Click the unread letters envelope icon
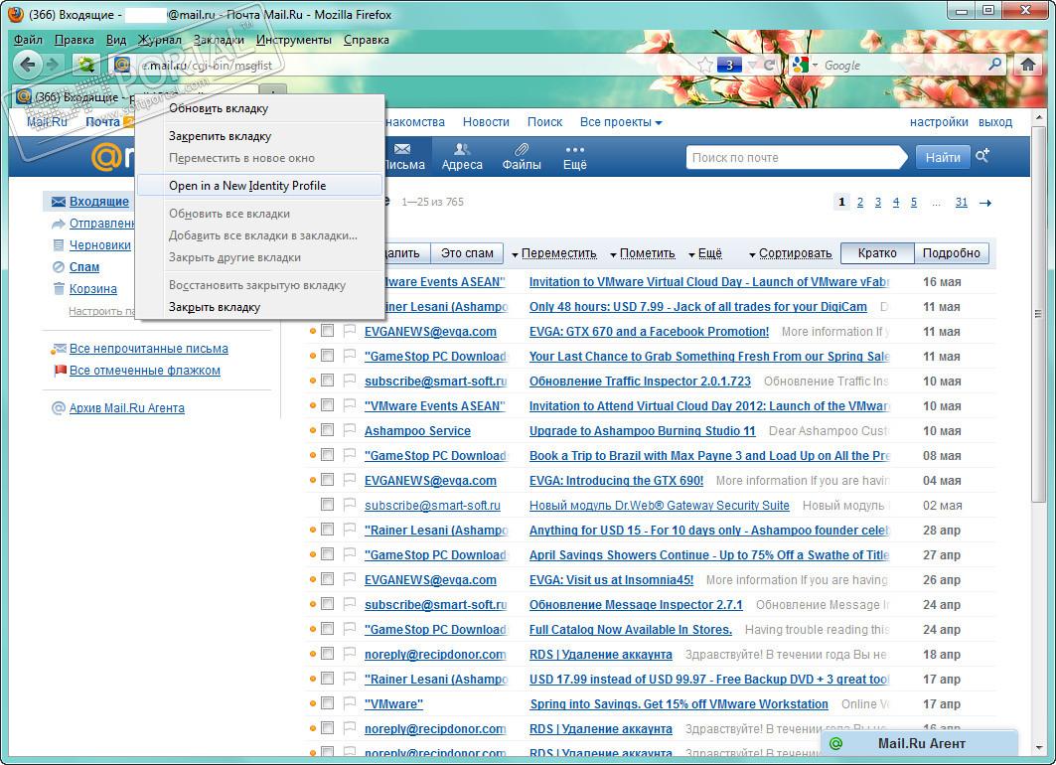This screenshot has width=1056, height=765. coord(59,349)
